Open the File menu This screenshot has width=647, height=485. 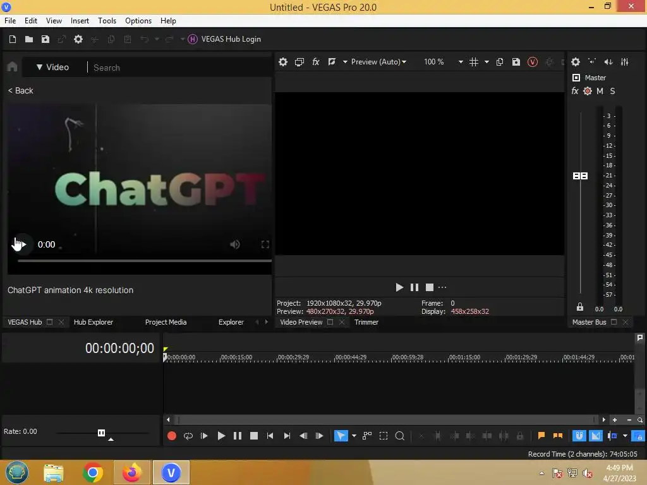click(x=10, y=21)
